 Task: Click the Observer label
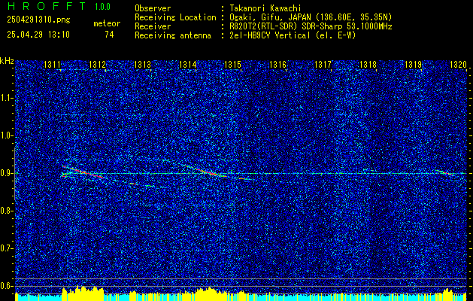pyautogui.click(x=153, y=8)
